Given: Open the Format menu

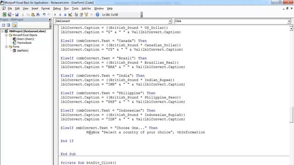Looking at the screenshot, I should [45, 9].
